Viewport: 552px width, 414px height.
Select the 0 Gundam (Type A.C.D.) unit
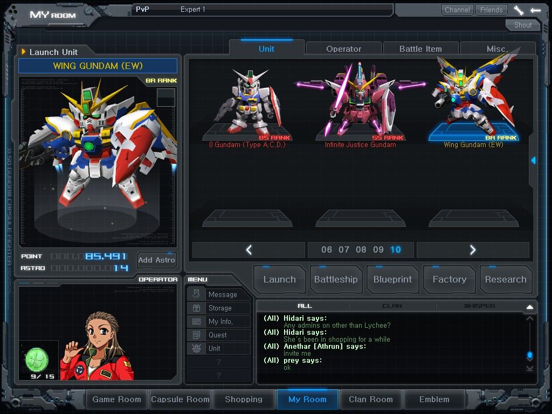point(247,106)
